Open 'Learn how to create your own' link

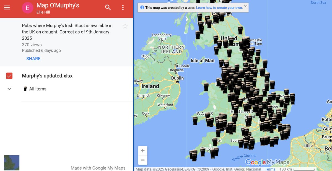coord(219,7)
